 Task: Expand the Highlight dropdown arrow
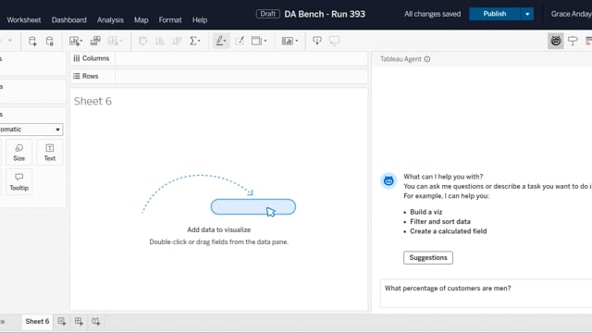226,41
